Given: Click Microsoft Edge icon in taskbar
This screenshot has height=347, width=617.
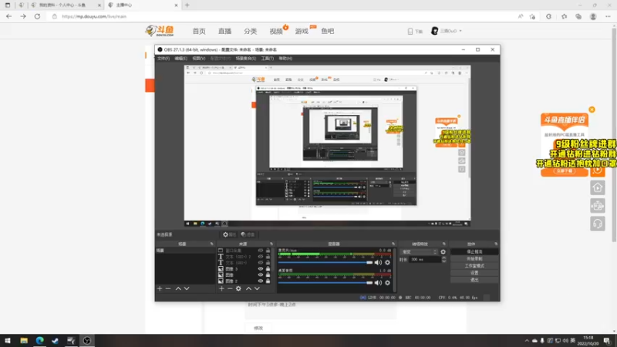Looking at the screenshot, I should pos(40,341).
